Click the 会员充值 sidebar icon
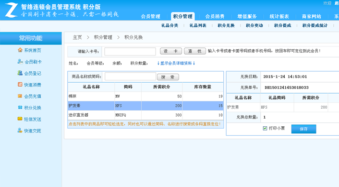This screenshot has width=339, height=187. coord(20,96)
